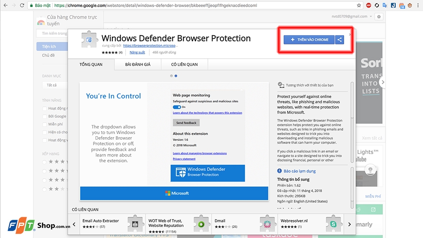The width and height of the screenshot is (423, 238).
Task: Open 'Learn about the technology that powers' link
Action: click(208, 113)
